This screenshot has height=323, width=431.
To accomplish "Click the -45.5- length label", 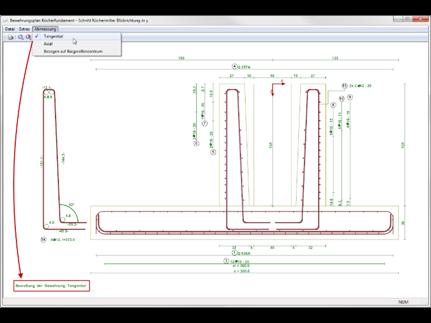I will 64,231.
